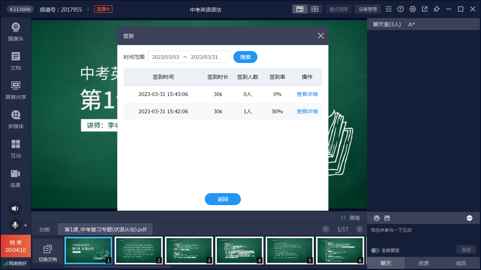Open the 多媒体 multimedia tool
This screenshot has width=481, height=270.
click(15, 119)
